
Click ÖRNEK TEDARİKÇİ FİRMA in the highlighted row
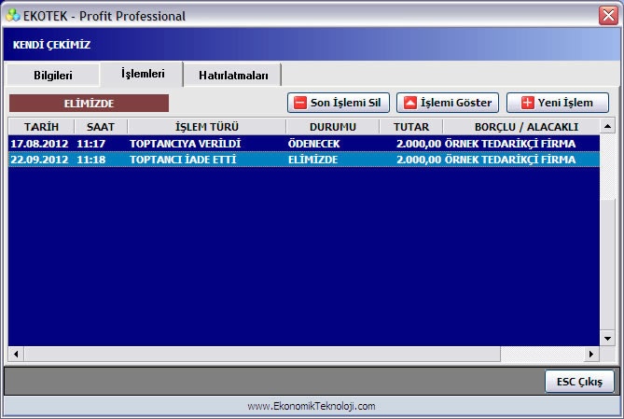coord(510,160)
